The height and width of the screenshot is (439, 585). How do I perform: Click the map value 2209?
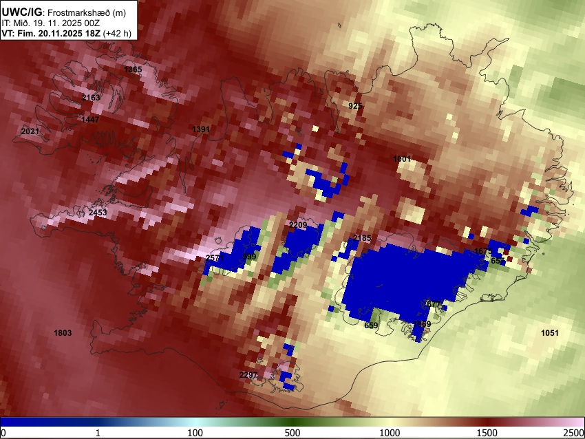coord(298,225)
